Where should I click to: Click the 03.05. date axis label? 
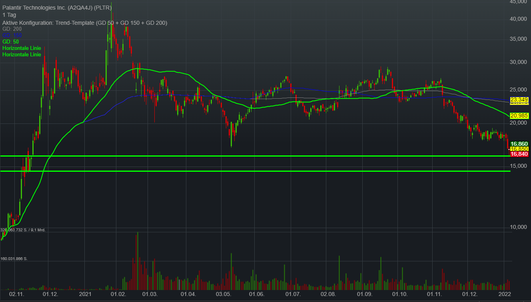224,294
